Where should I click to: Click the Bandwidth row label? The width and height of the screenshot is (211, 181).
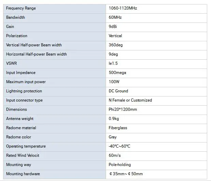point(15,17)
